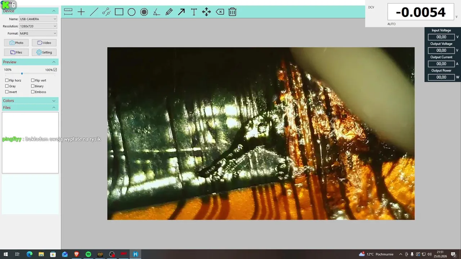Collapse the Preview panel section
Viewport: 461px width, 259px height.
(x=54, y=62)
